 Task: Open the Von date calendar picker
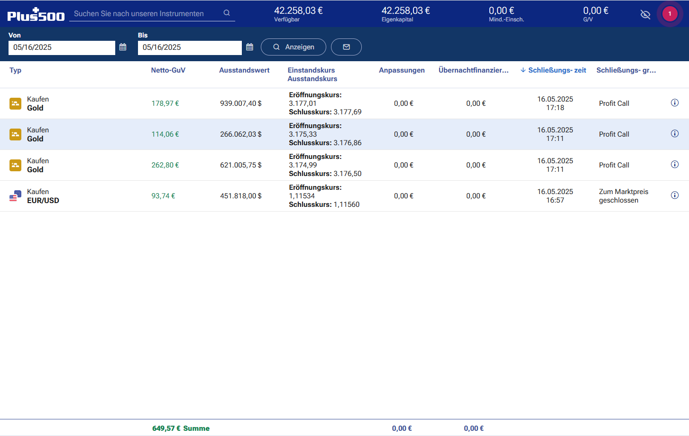(123, 47)
